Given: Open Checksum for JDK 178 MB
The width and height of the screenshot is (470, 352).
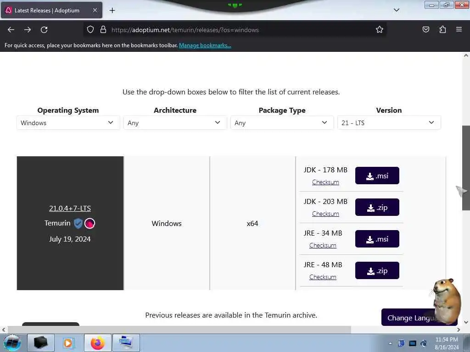Looking at the screenshot, I should [325, 182].
